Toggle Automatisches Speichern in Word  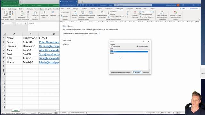point(79,5)
